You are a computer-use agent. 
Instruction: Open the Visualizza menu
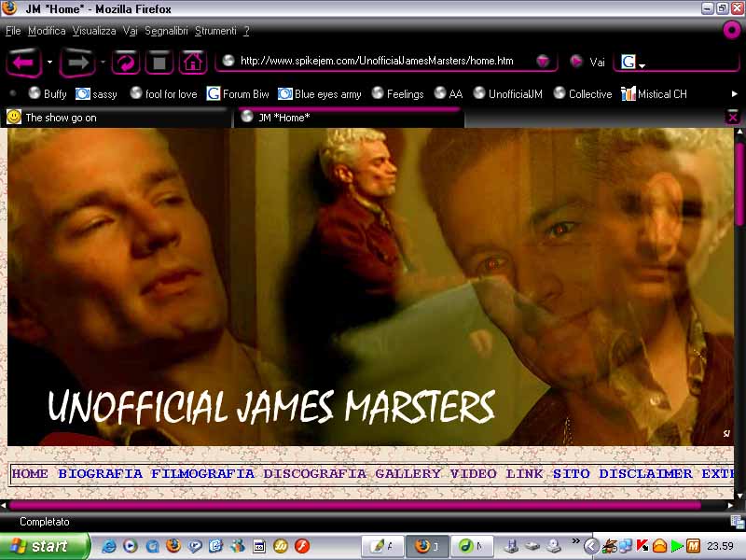(94, 31)
